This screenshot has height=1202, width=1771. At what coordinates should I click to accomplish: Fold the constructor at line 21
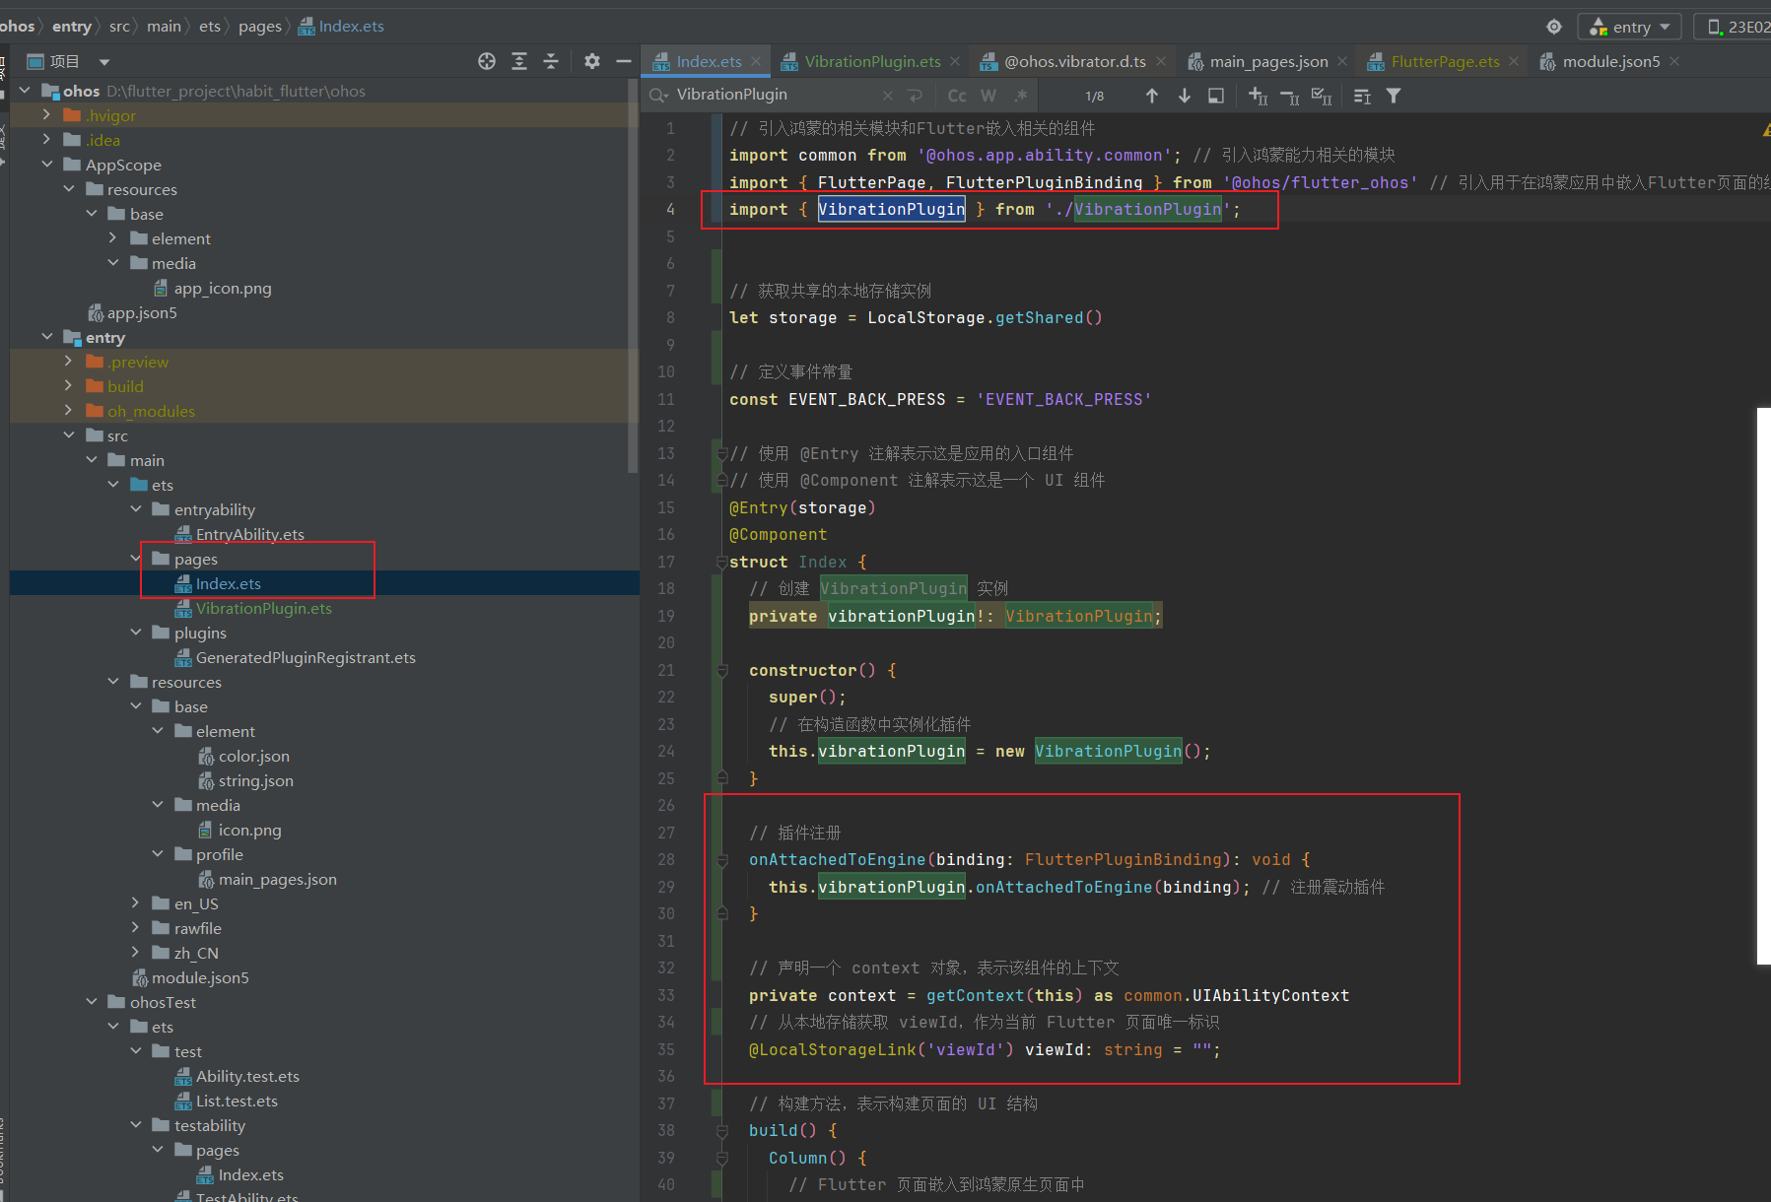(721, 670)
